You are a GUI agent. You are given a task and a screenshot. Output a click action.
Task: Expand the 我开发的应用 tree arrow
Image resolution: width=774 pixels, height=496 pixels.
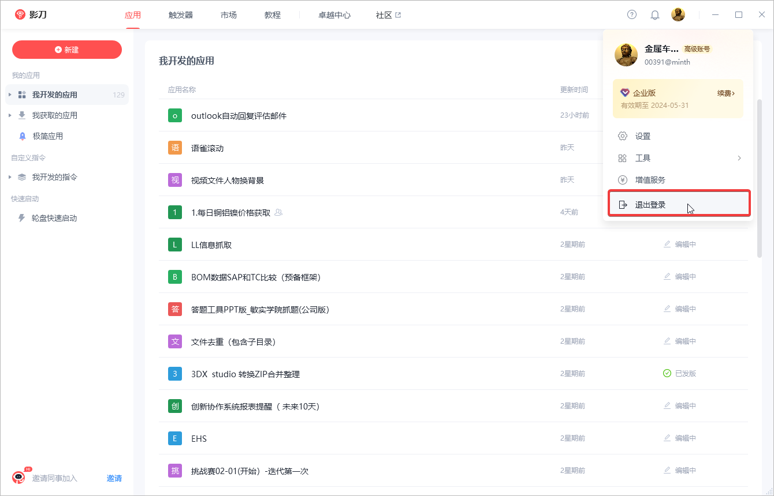(10, 95)
